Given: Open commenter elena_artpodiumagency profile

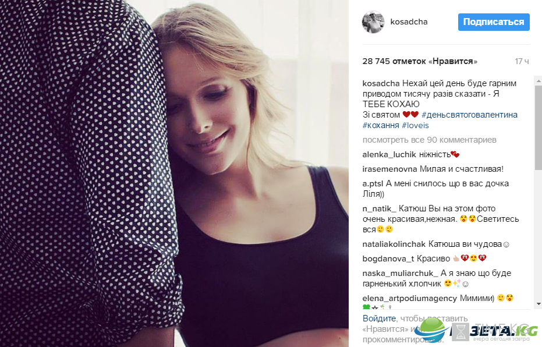Looking at the screenshot, I should click(x=410, y=298).
